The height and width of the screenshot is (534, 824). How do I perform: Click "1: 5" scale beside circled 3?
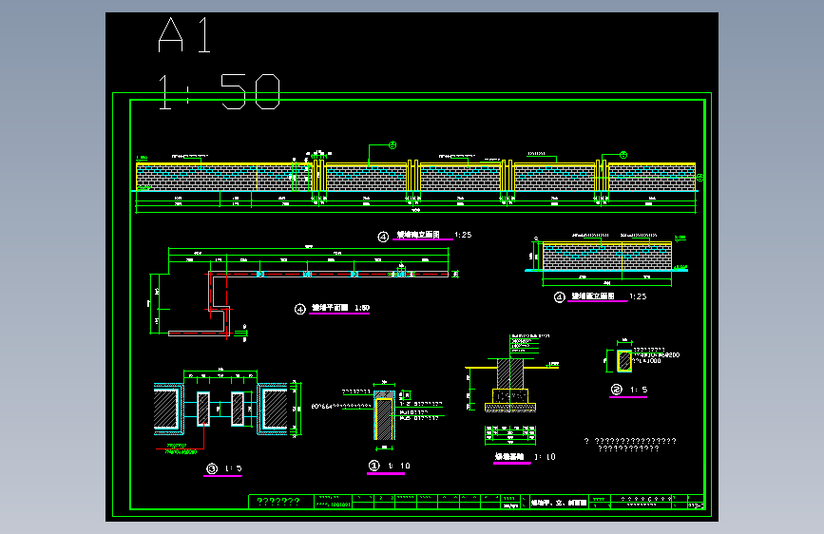[234, 468]
